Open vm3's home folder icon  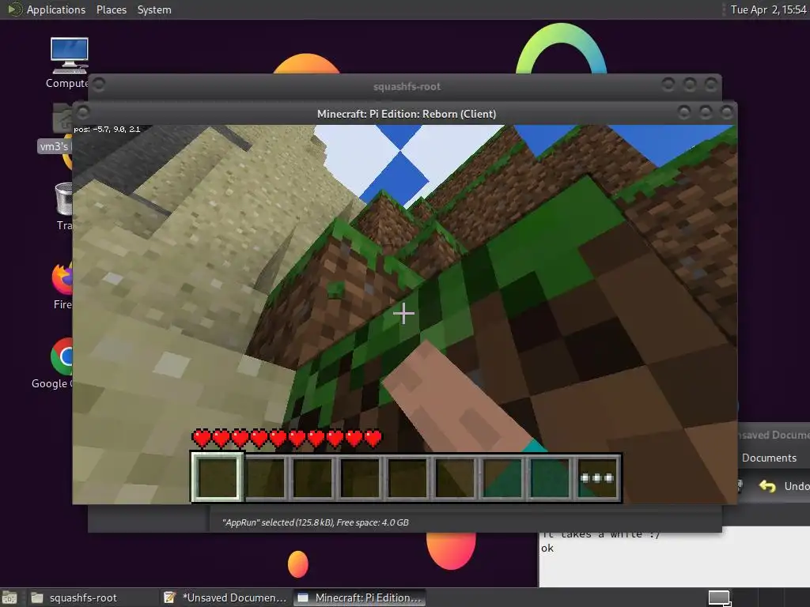pos(58,128)
